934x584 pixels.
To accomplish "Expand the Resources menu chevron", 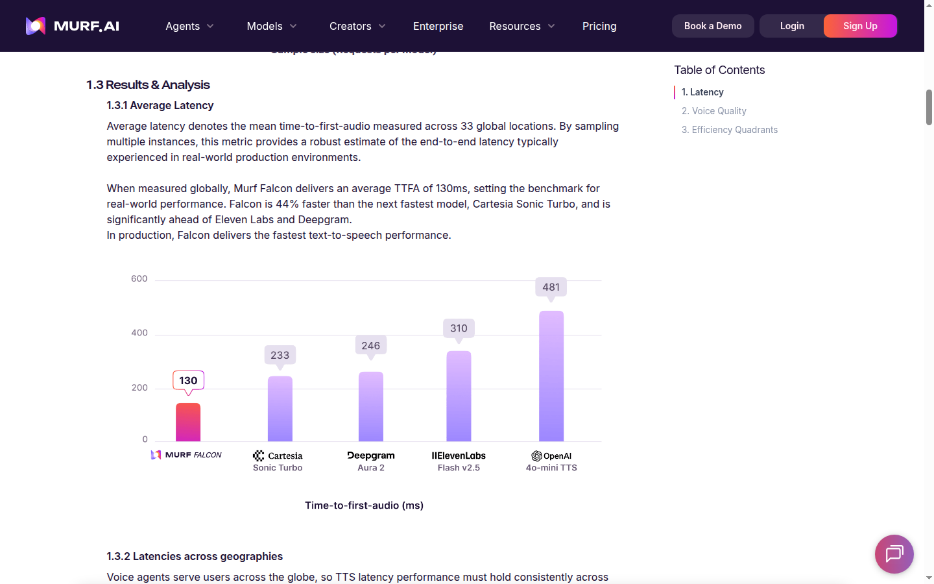I will click(551, 26).
